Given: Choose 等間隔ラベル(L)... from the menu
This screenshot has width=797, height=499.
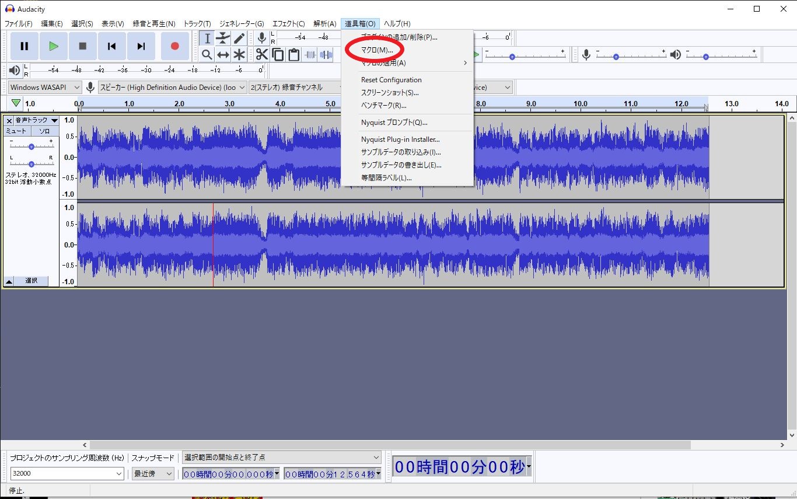Looking at the screenshot, I should (x=407, y=178).
